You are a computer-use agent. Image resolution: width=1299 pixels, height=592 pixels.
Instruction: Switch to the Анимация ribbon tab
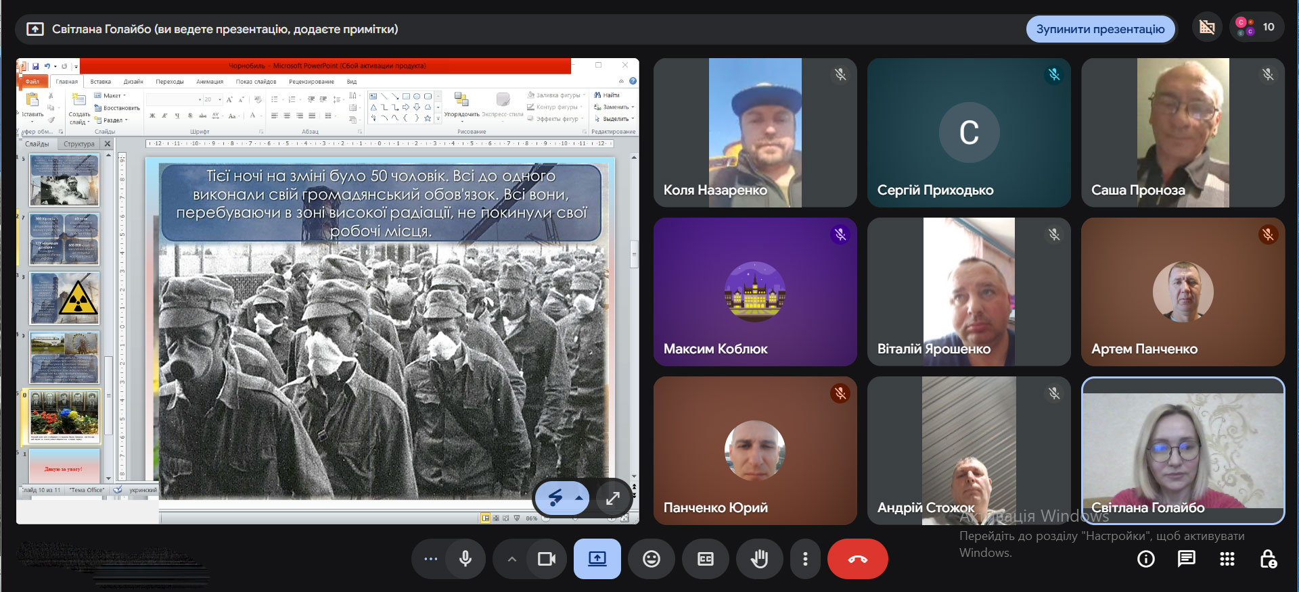[x=210, y=82]
